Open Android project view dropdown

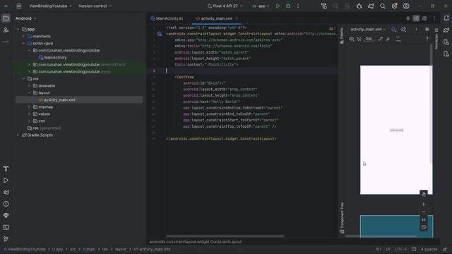click(x=25, y=18)
